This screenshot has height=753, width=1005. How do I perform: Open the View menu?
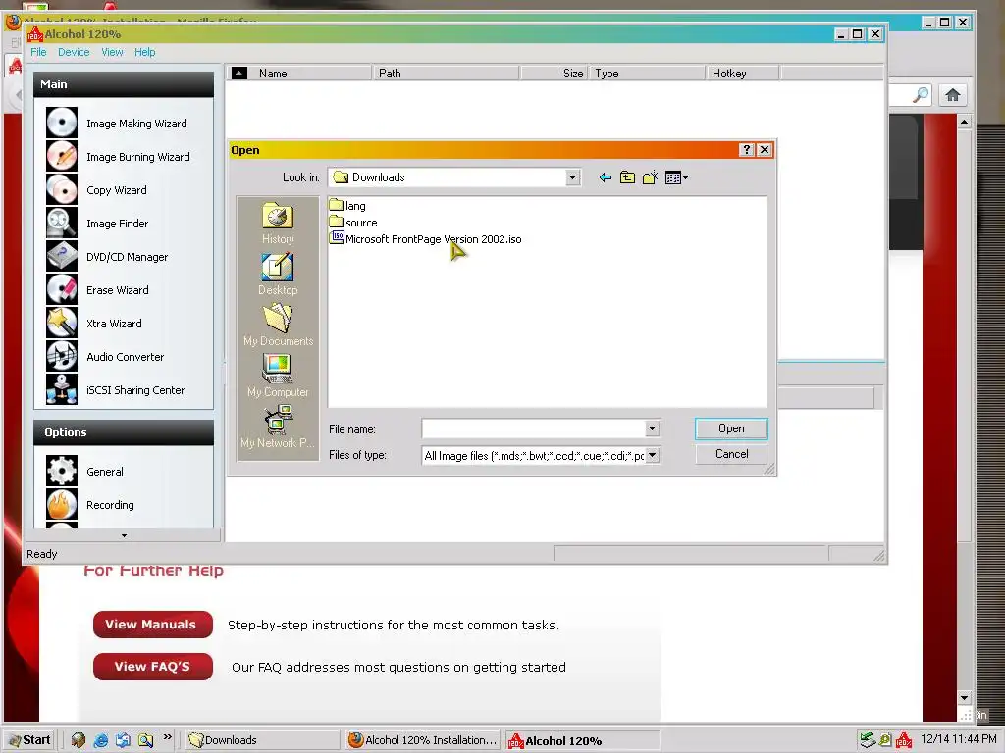pos(112,52)
